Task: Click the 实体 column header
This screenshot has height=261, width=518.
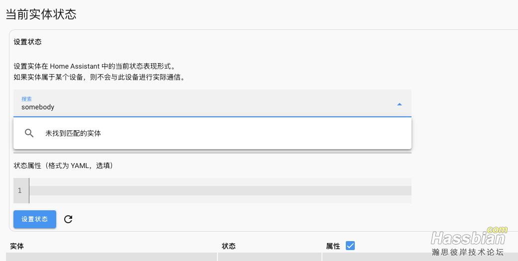Action: coord(17,246)
